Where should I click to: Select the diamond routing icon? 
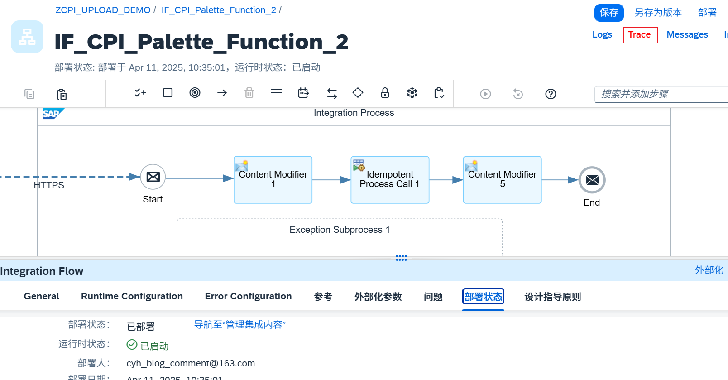(x=358, y=93)
